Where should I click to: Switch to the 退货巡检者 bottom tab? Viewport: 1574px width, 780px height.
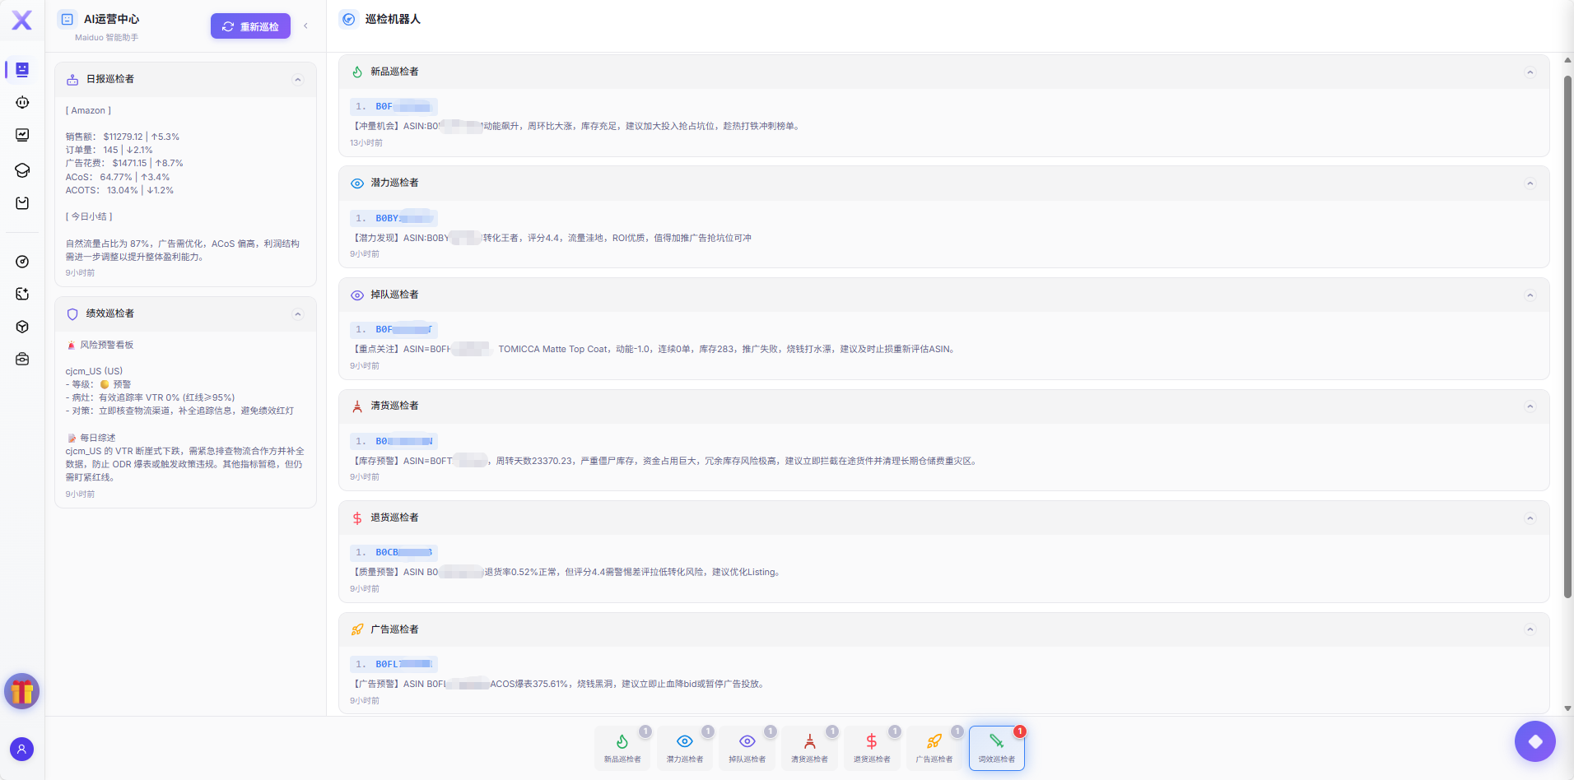pyautogui.click(x=872, y=748)
